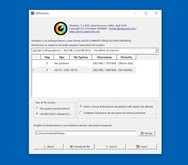188x165 pixels.
Task: Click the disk icon in drive selector
Action: 35,50
